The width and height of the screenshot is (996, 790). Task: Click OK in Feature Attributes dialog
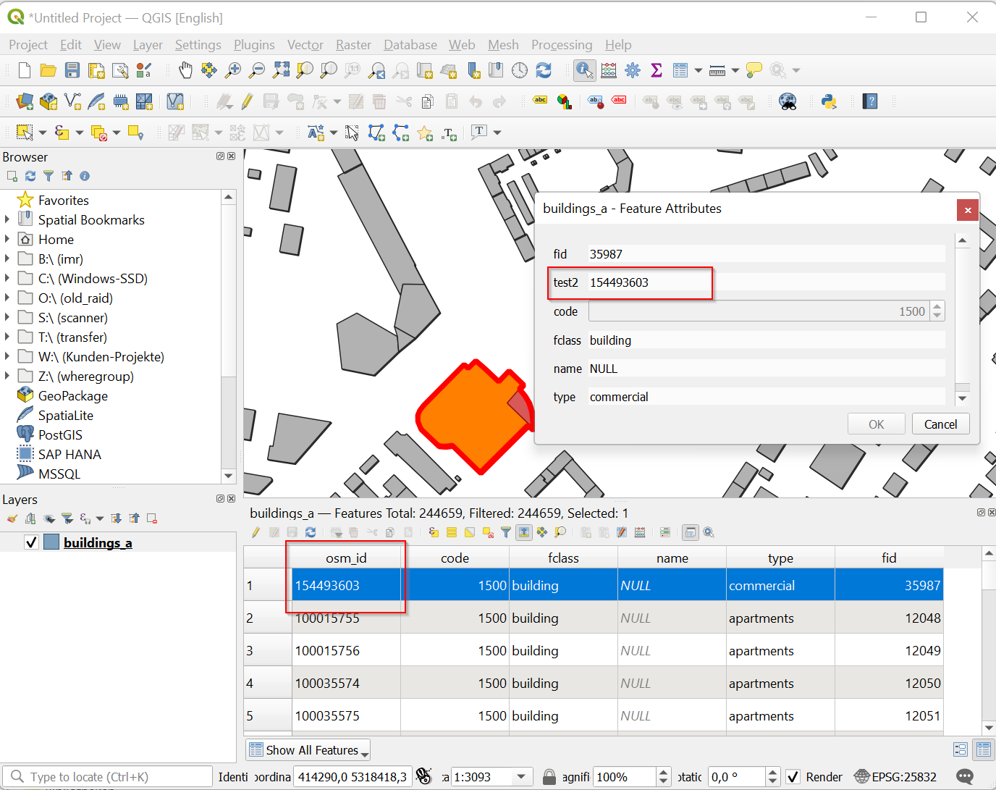877,424
